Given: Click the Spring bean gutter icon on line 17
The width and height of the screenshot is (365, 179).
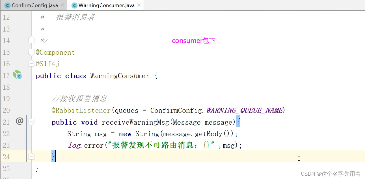Looking at the screenshot, I should (x=18, y=75).
